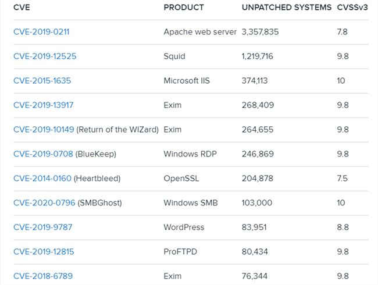Open the CVE-2019-9787 link
This screenshot has width=378, height=285.
coord(43,227)
